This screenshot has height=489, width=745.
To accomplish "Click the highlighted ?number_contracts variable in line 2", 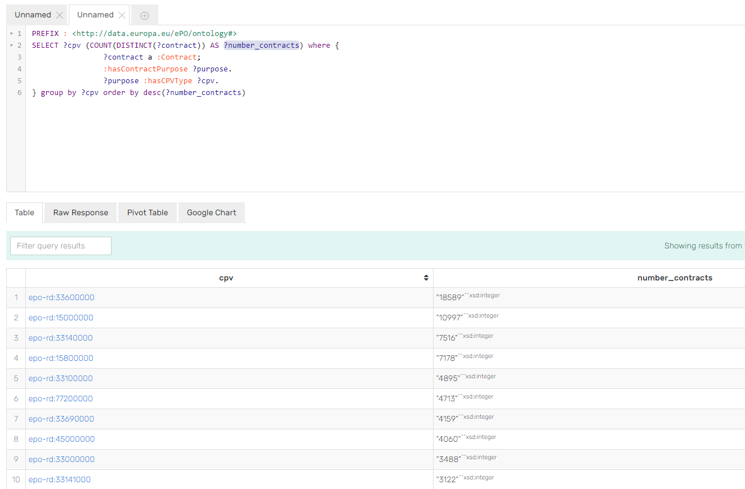I will (261, 46).
